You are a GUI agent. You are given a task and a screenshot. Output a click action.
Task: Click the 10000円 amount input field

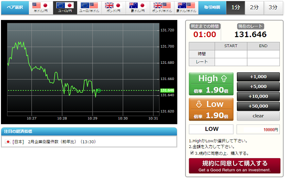[258, 129]
